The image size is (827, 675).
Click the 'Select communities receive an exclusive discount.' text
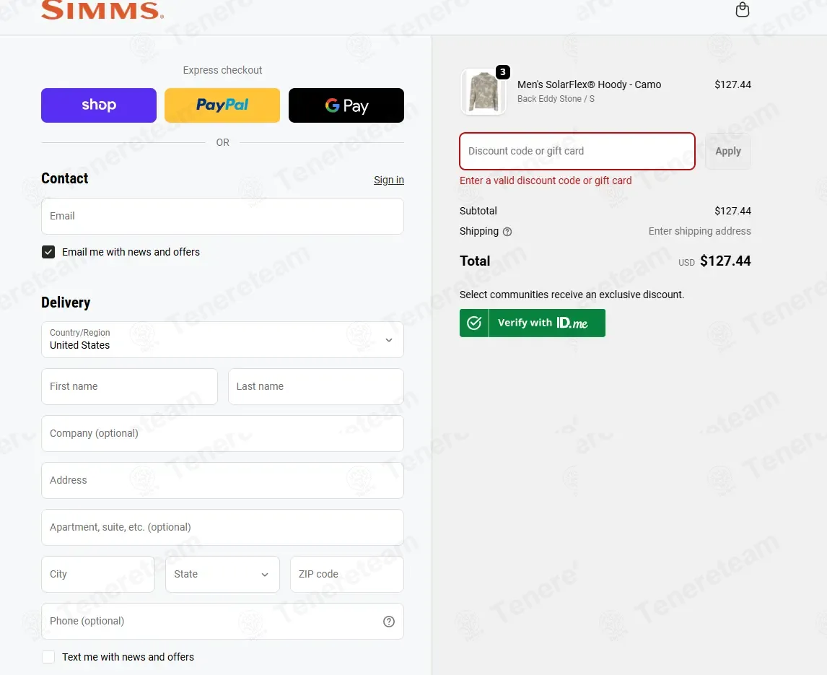pyautogui.click(x=572, y=295)
